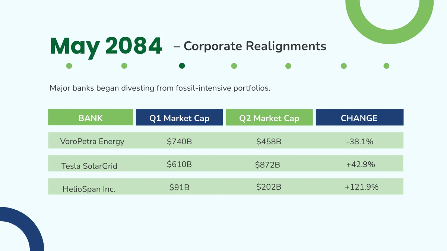Screen dimensions: 447x251
Task: Click the -38.1% change value
Action: coord(360,141)
